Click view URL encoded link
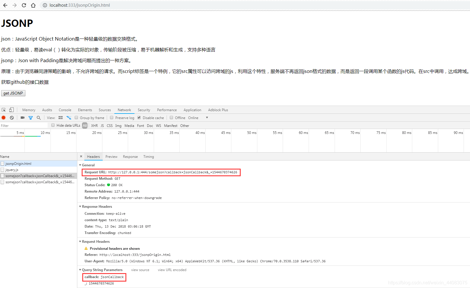Image resolution: width=470 pixels, height=288 pixels. click(x=172, y=270)
